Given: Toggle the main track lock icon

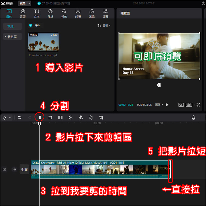Looking at the screenshot, I should coord(4,169).
